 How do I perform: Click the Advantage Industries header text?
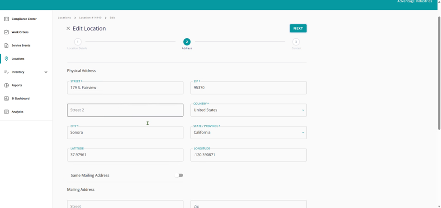point(415,1)
